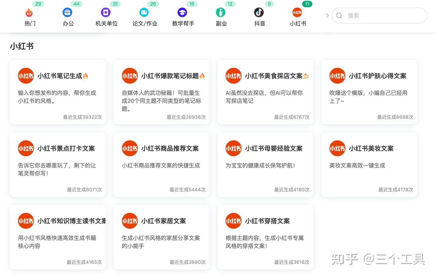Click the 11 badge above 小红书 tab
The height and width of the screenshot is (277, 436).
tap(307, 4)
